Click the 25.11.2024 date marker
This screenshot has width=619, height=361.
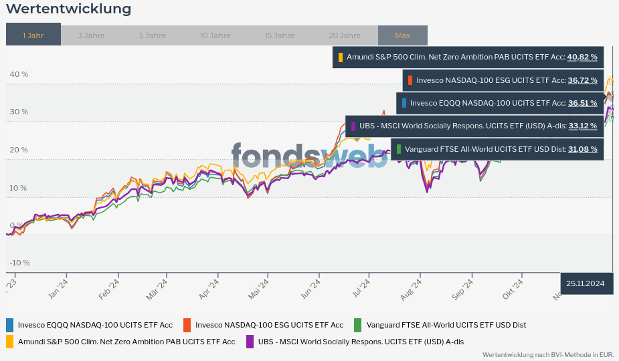coord(586,283)
